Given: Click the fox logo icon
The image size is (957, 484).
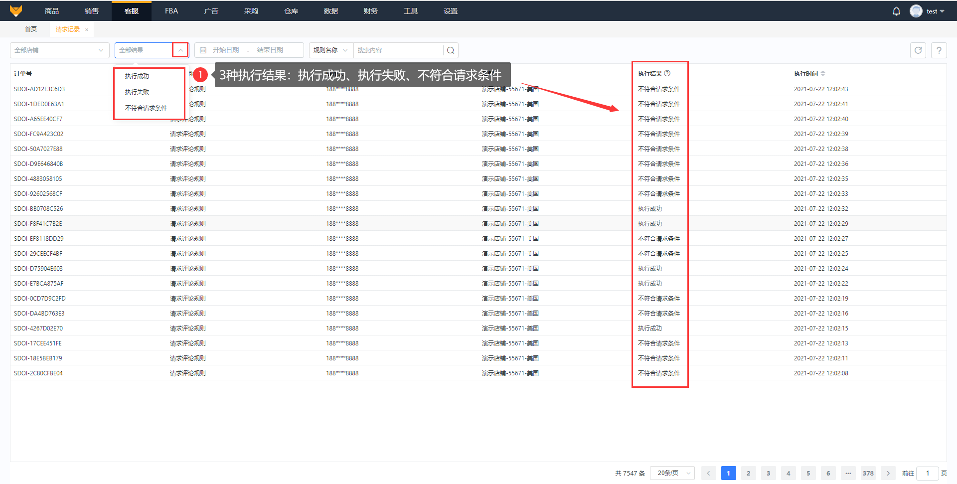Looking at the screenshot, I should tap(16, 10).
